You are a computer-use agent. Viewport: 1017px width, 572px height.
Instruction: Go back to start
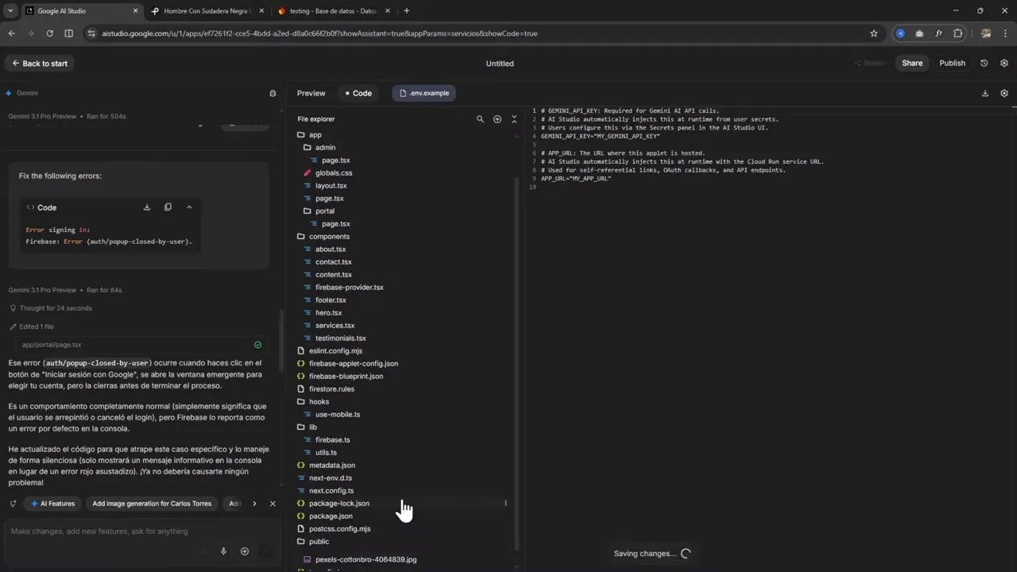tap(40, 64)
